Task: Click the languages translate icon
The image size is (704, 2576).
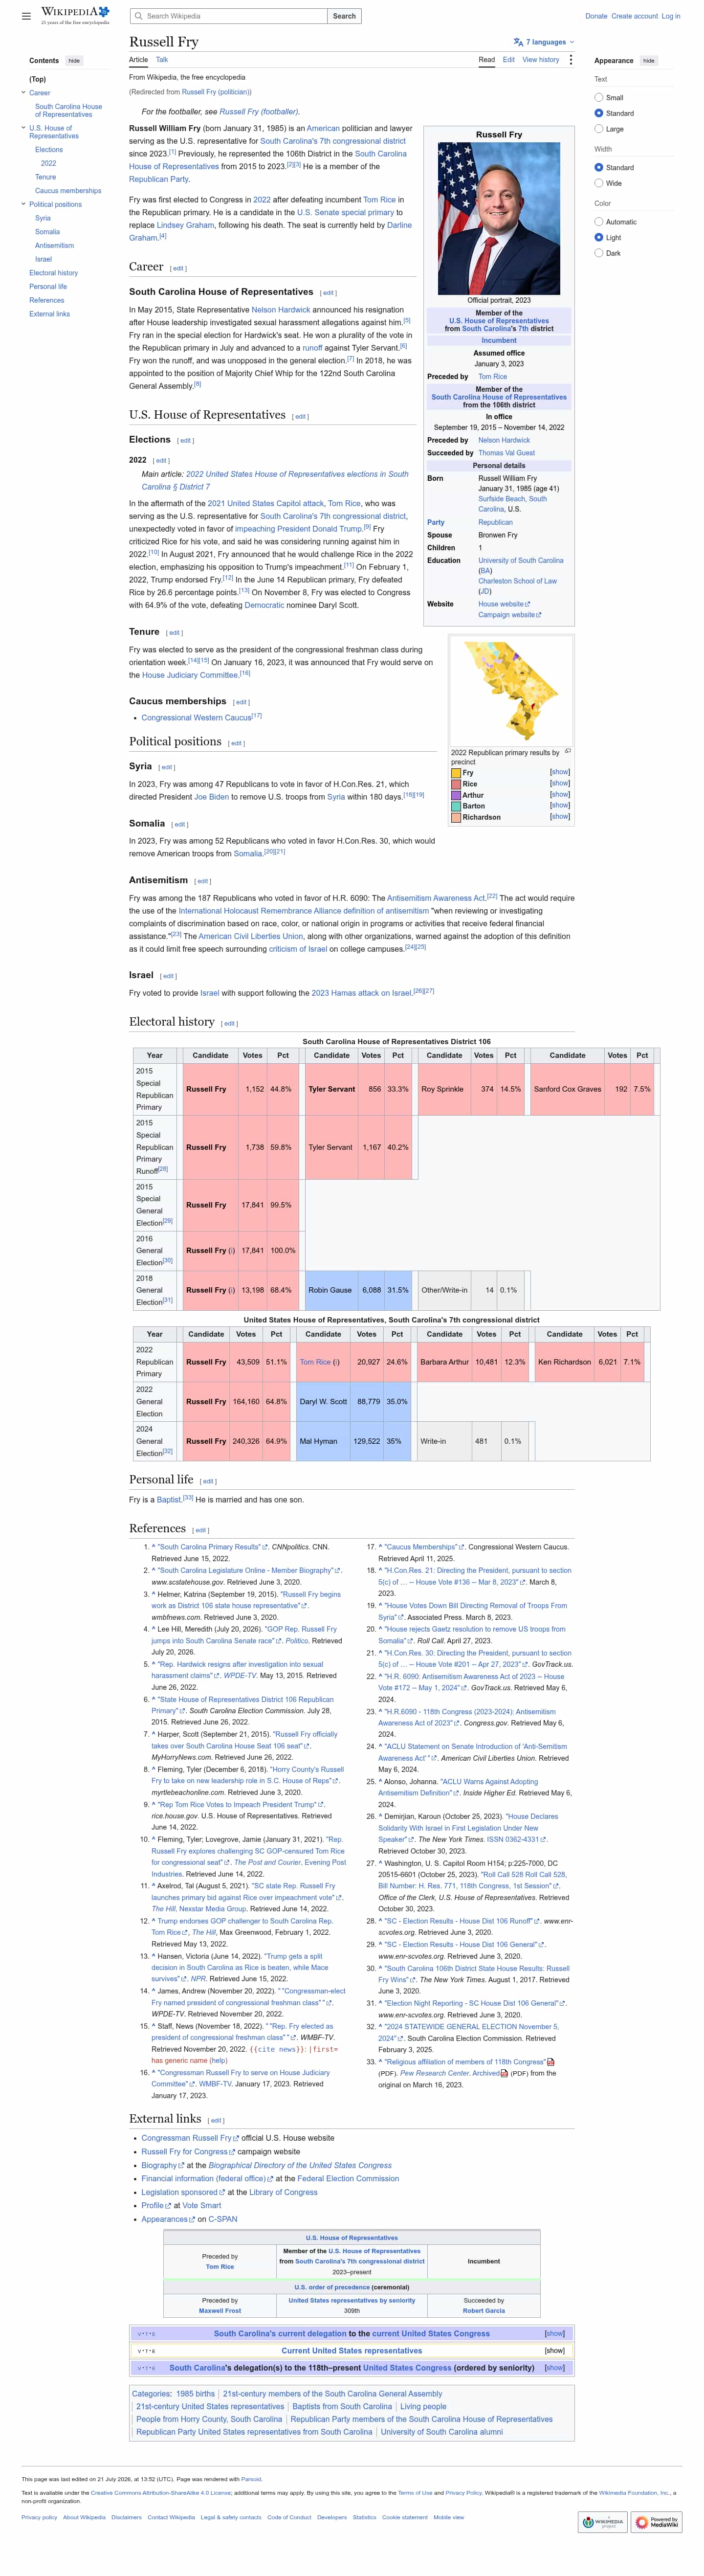Action: point(518,42)
